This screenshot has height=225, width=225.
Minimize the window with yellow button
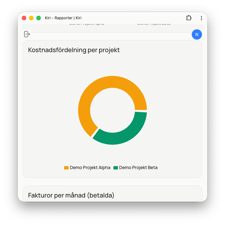(31, 18)
